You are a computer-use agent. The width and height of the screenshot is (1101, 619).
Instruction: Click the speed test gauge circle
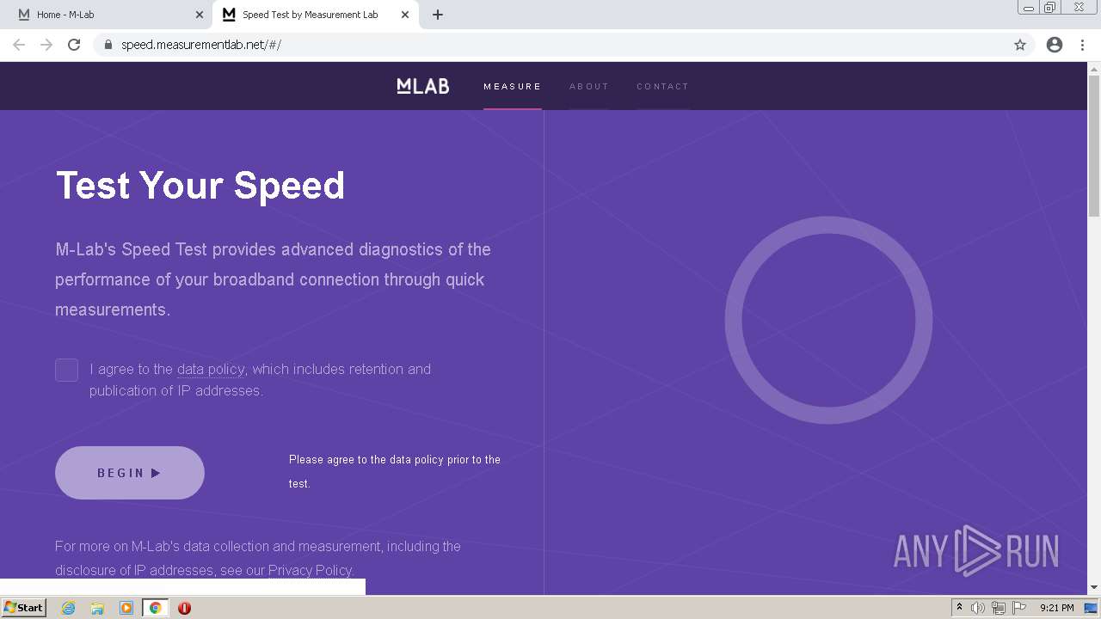coord(828,320)
